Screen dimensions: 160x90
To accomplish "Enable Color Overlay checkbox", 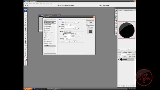I will (x=45, y=40).
